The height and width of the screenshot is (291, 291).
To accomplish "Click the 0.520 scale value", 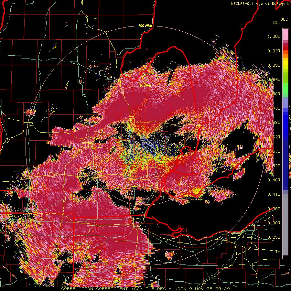I will pos(274,166).
